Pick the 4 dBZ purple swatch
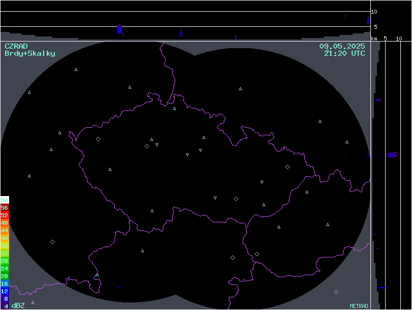Viewport: 412px width, 310px height. coord(5,306)
